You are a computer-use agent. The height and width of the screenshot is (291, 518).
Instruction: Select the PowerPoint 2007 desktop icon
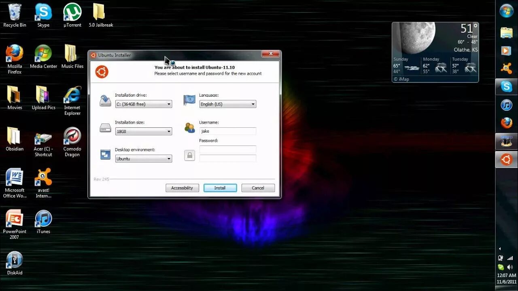pyautogui.click(x=15, y=225)
